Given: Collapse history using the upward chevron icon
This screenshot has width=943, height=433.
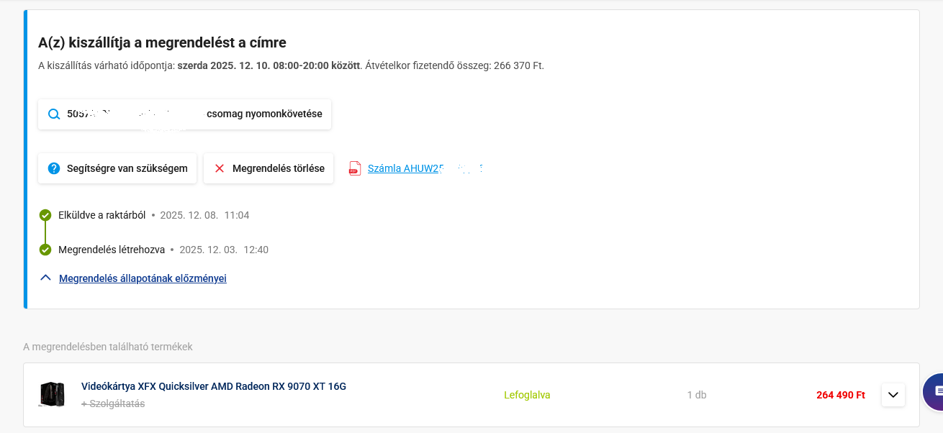Looking at the screenshot, I should (x=45, y=278).
